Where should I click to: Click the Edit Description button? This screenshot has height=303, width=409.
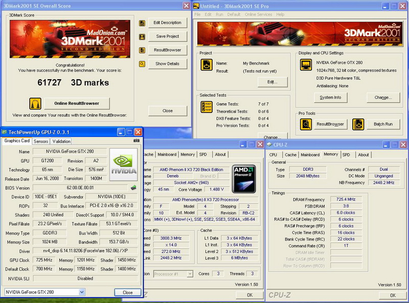(168, 22)
